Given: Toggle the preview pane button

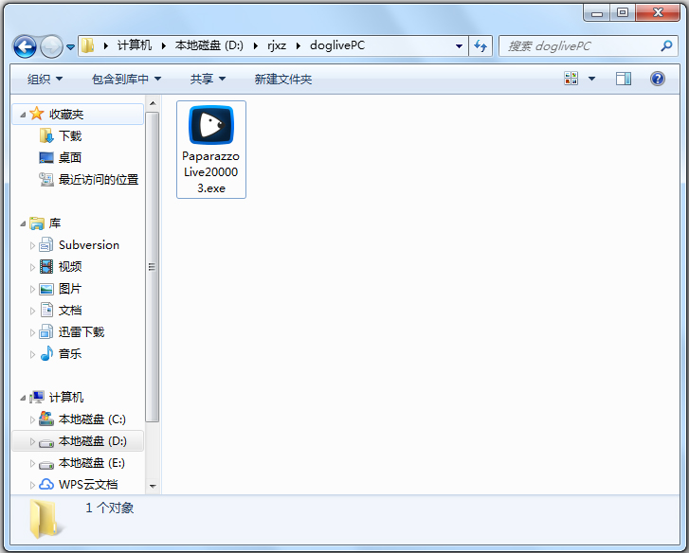Looking at the screenshot, I should [623, 79].
